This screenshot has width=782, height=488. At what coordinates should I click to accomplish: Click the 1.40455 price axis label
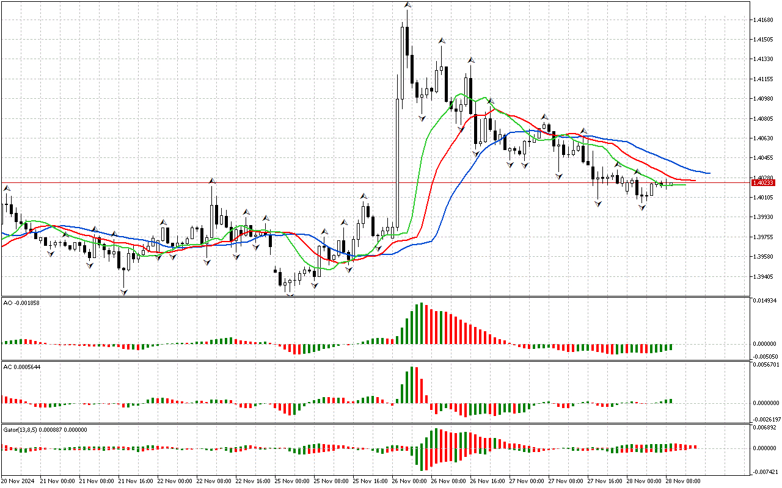click(x=763, y=158)
